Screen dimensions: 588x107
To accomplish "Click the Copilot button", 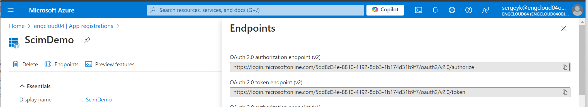I will coord(385,10).
